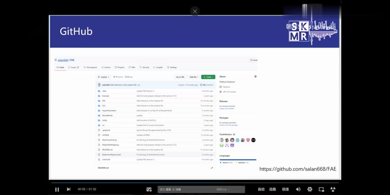
Task: Open the .idea folder icon
Action: [x=99, y=91]
